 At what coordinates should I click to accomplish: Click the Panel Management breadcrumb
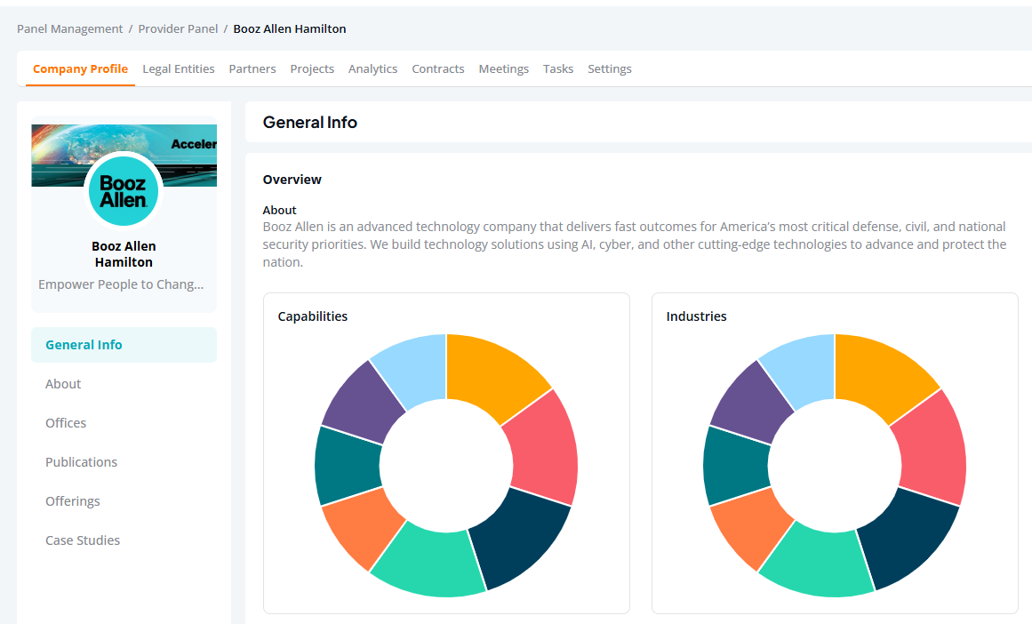pos(69,29)
